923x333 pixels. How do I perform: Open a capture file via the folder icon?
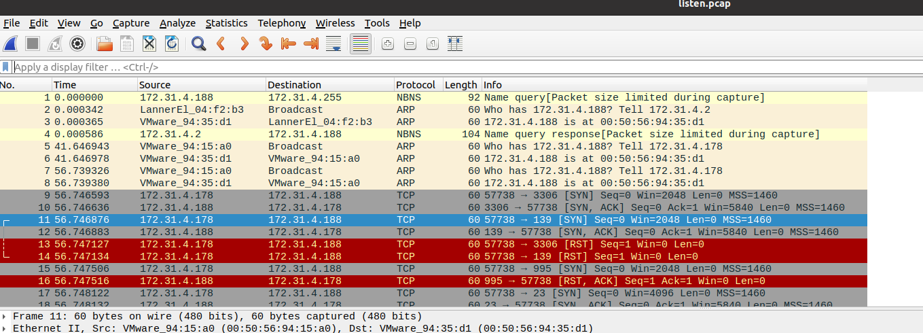[105, 44]
